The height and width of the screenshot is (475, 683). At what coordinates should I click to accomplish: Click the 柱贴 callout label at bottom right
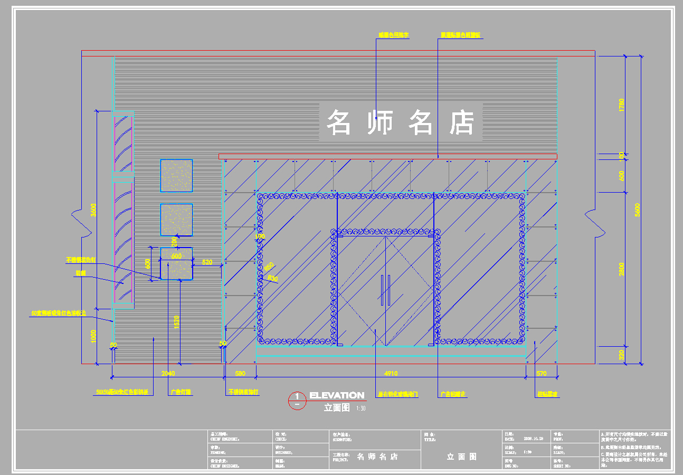coord(548,394)
